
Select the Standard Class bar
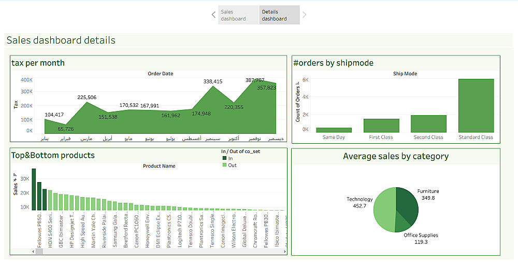coord(476,105)
